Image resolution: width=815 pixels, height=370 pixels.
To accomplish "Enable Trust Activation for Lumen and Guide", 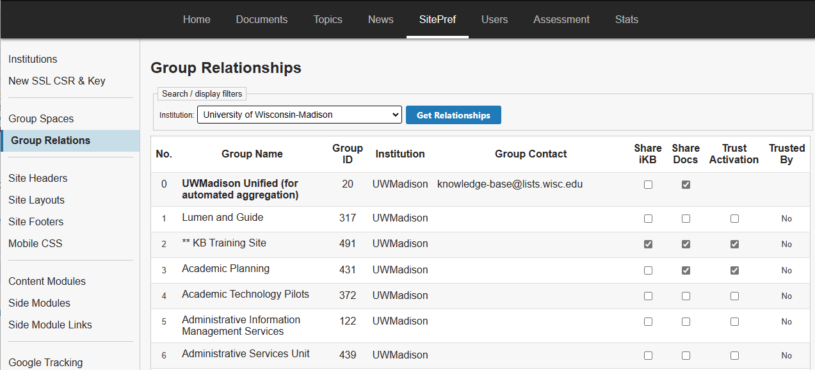I will (x=734, y=219).
